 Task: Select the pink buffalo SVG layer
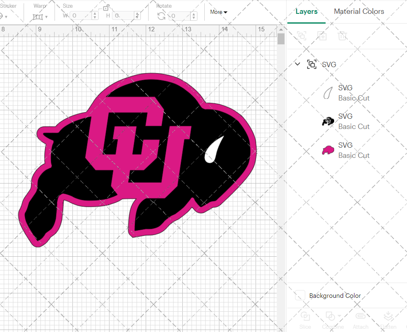coord(347,150)
